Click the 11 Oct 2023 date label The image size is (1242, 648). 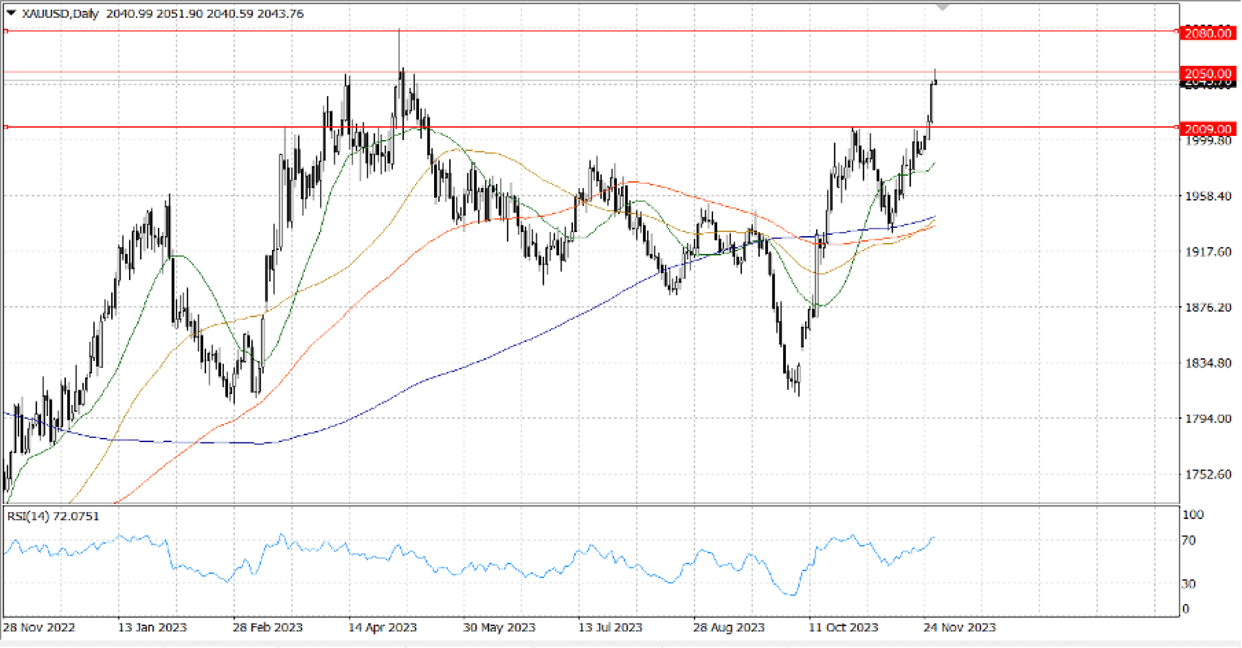coord(843,627)
